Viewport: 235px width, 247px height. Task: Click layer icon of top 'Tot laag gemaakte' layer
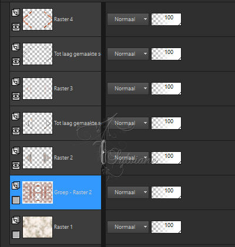pyautogui.click(x=16, y=48)
